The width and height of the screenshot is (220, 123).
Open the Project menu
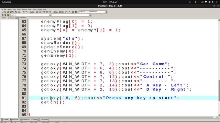(x=19, y=9)
